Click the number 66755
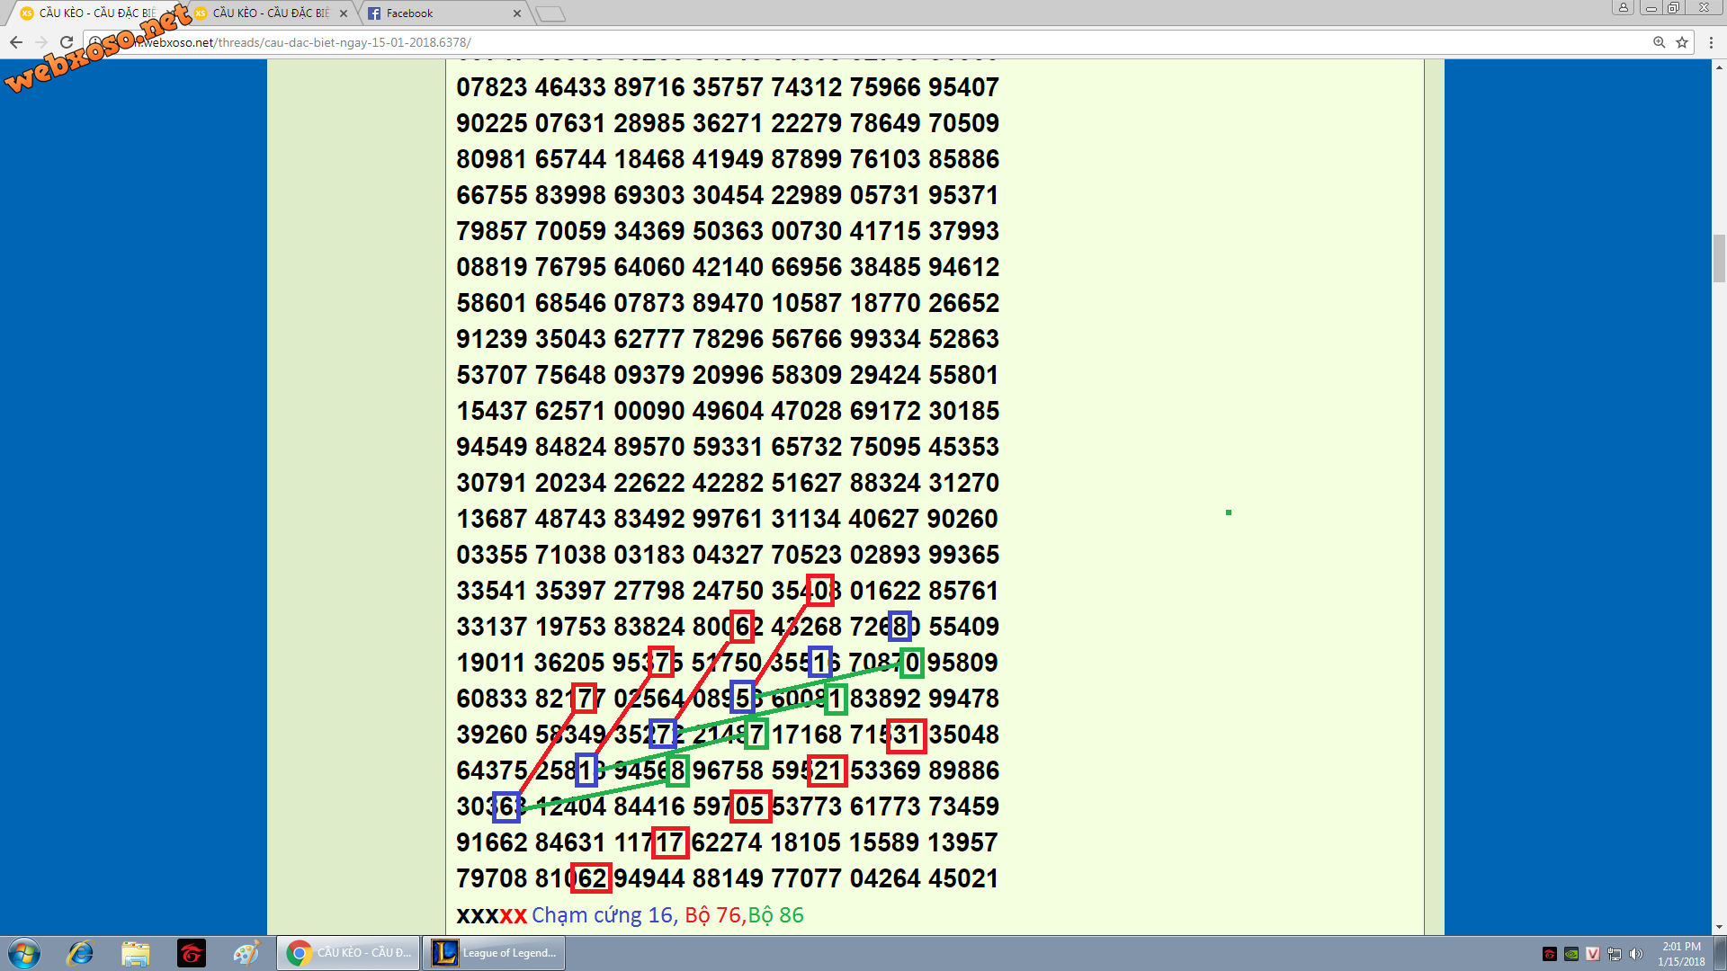Image resolution: width=1727 pixels, height=971 pixels. coord(492,195)
